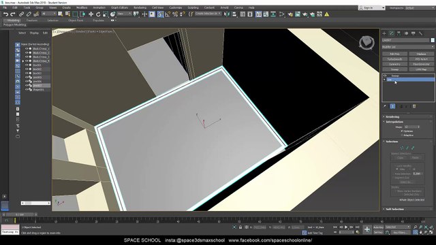Click the Align tool icon
The height and width of the screenshot is (245, 436).
(234, 14)
